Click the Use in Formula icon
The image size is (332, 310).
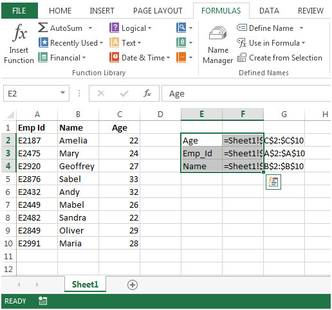pyautogui.click(x=242, y=42)
